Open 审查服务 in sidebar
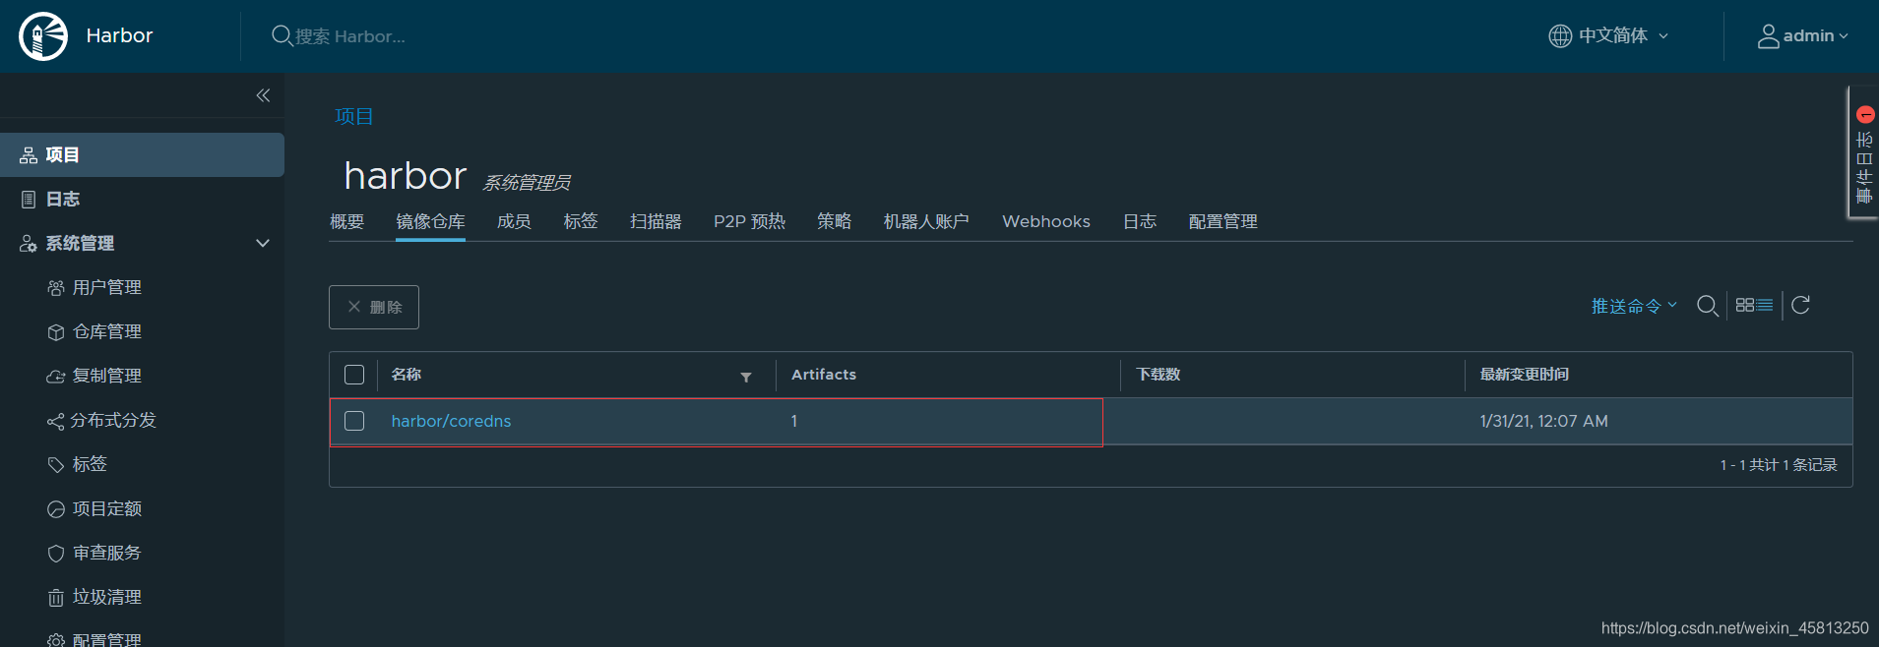The image size is (1879, 647). [x=107, y=553]
